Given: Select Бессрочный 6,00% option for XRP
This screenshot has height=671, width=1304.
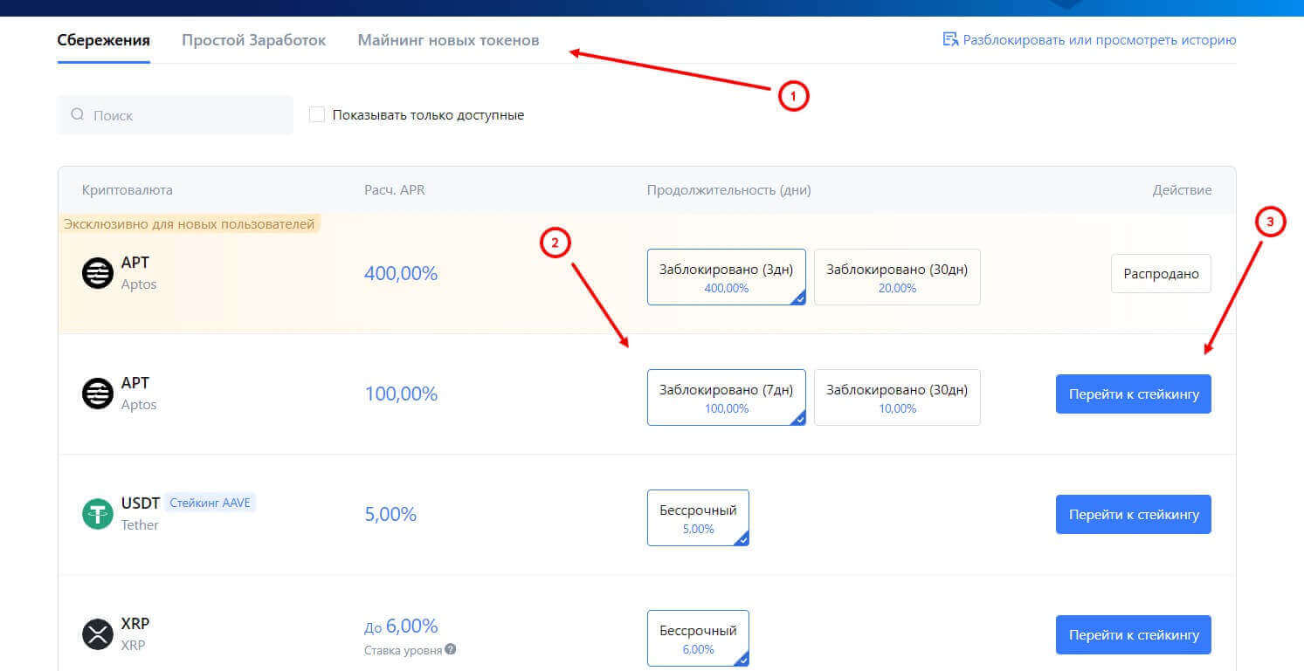Looking at the screenshot, I should 698,638.
